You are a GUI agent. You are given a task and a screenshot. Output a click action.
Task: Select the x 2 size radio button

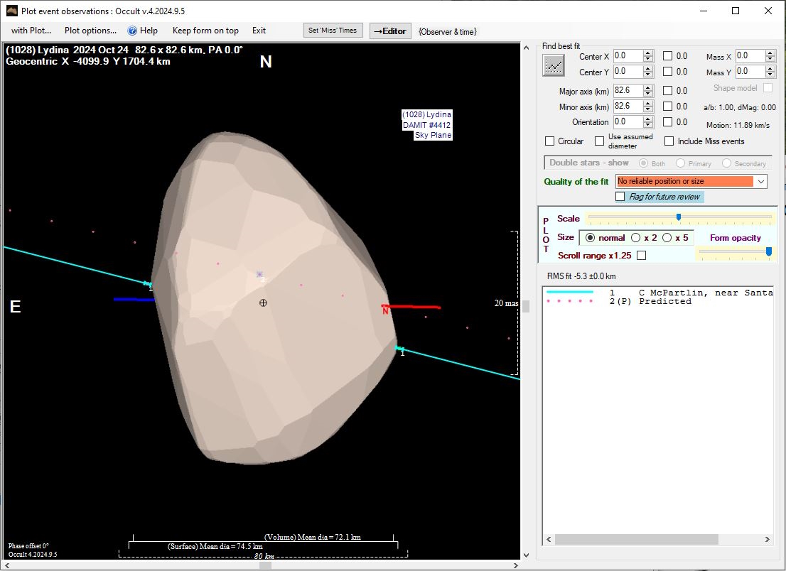pos(635,238)
